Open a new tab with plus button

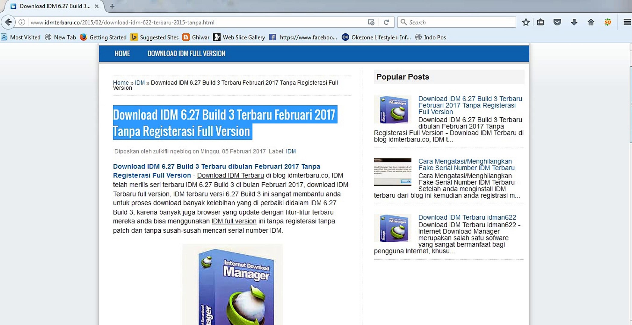click(x=112, y=6)
